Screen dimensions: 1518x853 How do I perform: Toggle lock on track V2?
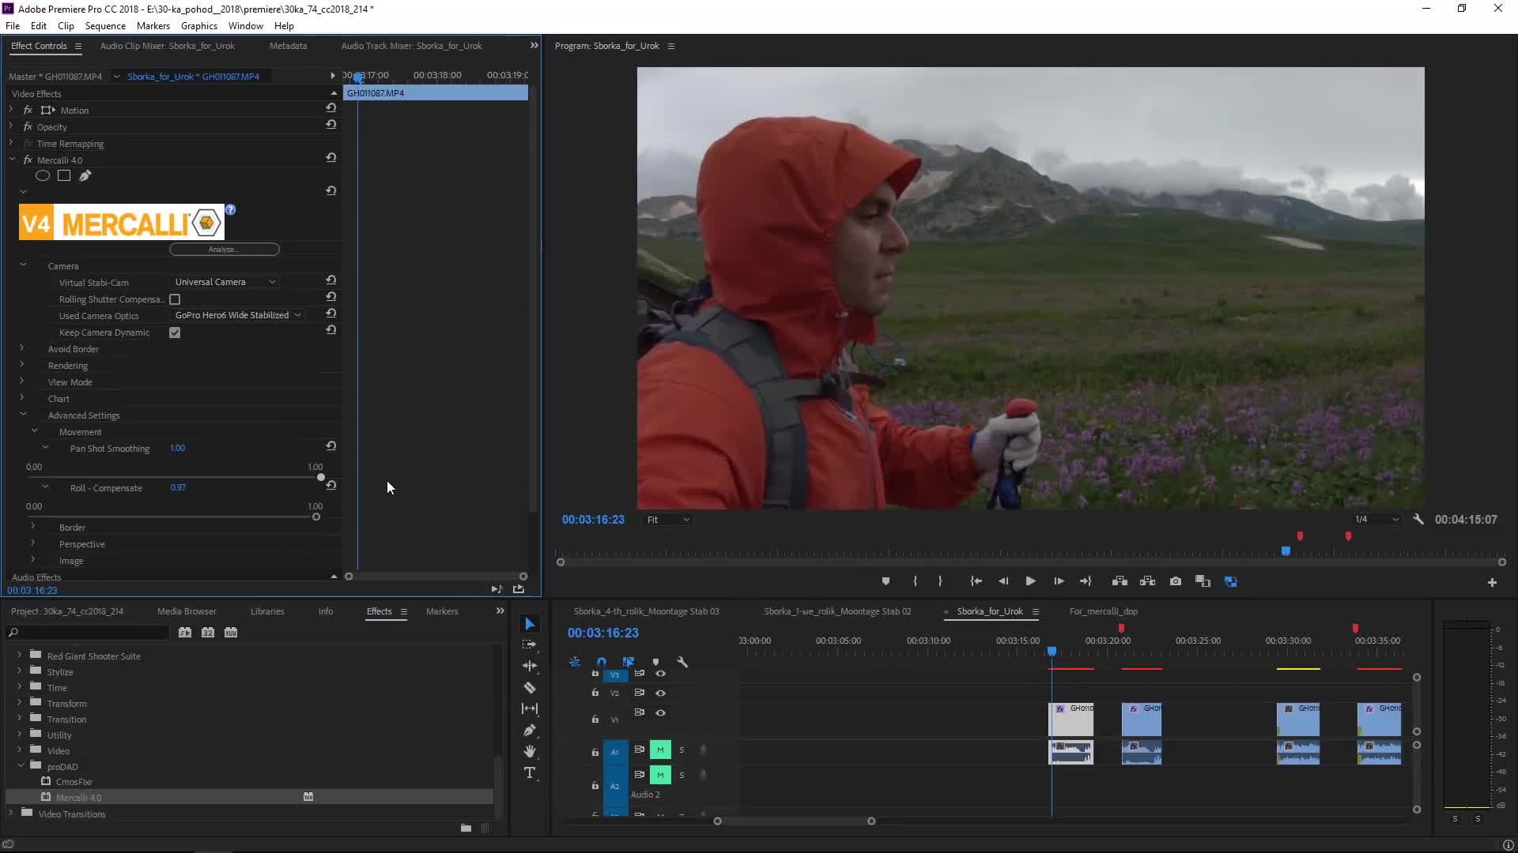[595, 693]
